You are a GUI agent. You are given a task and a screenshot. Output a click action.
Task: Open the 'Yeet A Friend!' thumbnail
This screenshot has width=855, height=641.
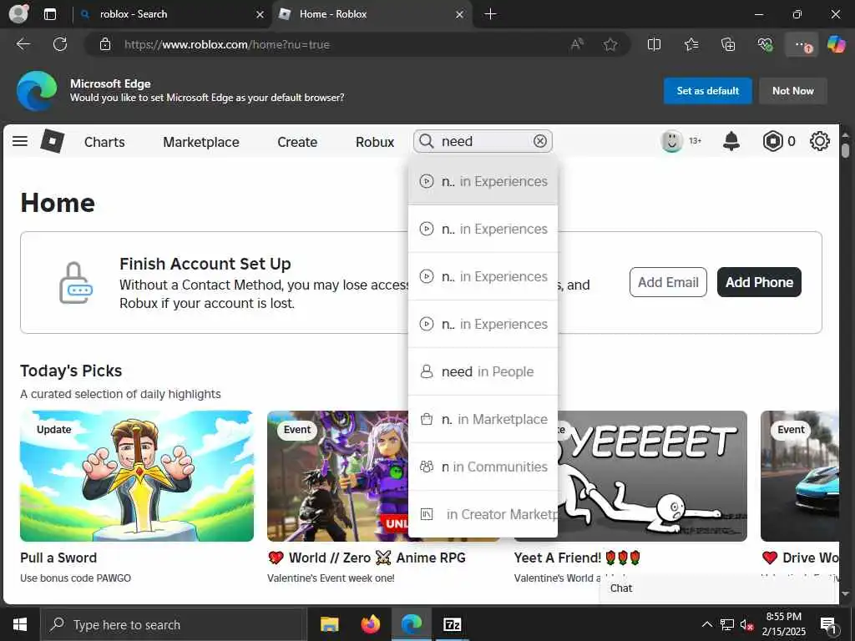click(x=652, y=476)
